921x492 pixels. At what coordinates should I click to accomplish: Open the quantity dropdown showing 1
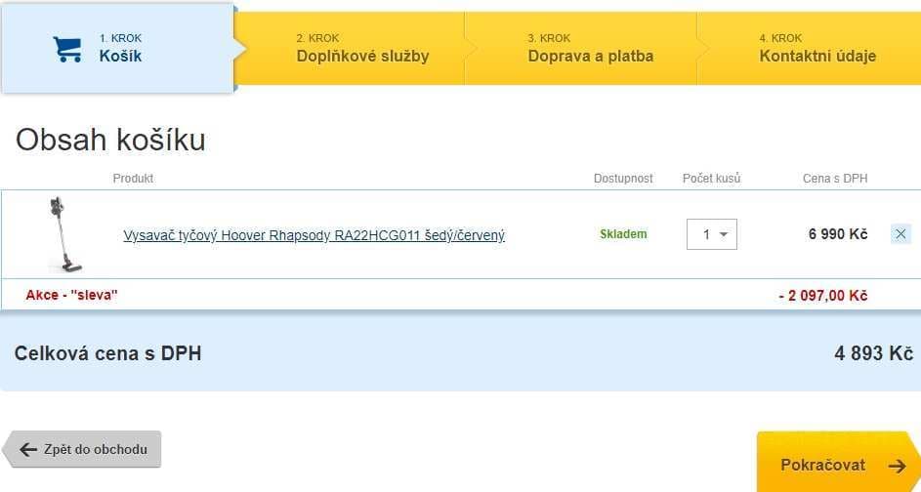pyautogui.click(x=711, y=234)
